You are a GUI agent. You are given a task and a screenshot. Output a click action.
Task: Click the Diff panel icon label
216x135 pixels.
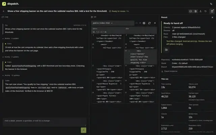coord(94,17)
